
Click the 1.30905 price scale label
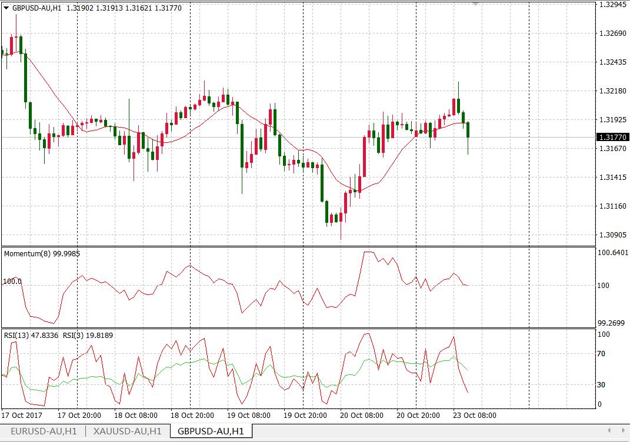[x=613, y=235]
